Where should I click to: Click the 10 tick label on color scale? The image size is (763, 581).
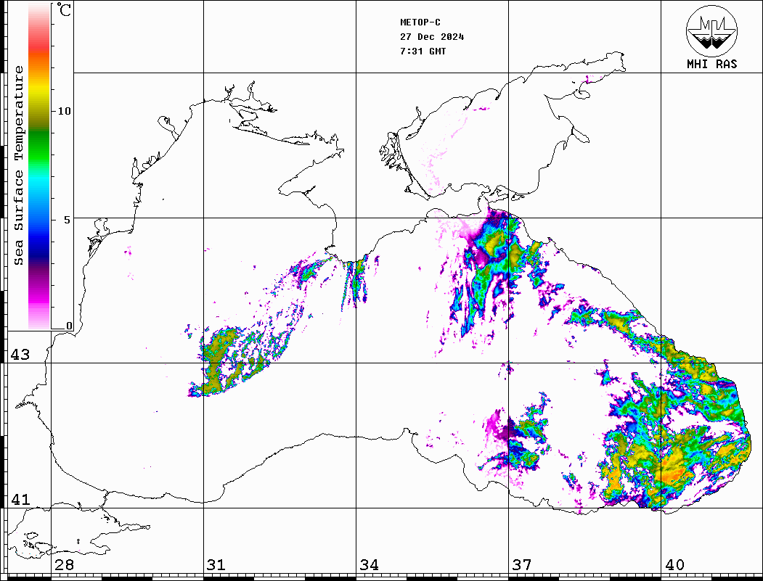tap(64, 111)
